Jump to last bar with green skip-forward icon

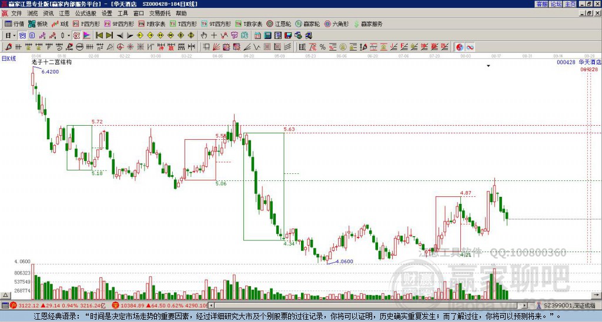pyautogui.click(x=109, y=36)
